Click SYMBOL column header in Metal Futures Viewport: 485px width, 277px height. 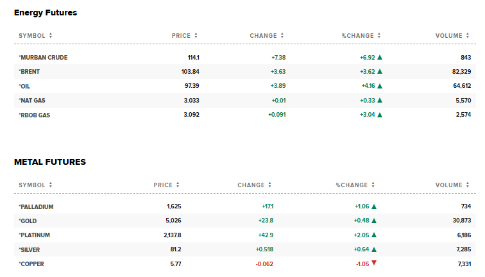[32, 185]
